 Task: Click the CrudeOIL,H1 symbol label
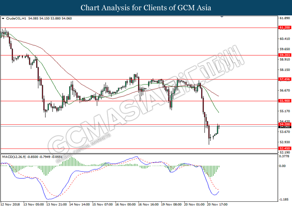click(16, 18)
